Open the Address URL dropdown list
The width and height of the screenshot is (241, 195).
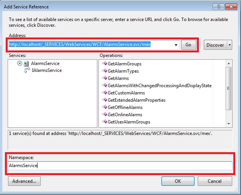click(x=176, y=45)
